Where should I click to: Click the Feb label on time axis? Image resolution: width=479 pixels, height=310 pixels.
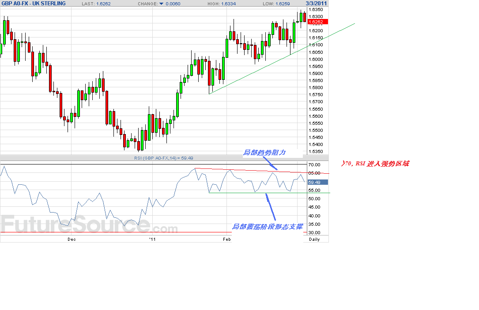[x=226, y=239]
